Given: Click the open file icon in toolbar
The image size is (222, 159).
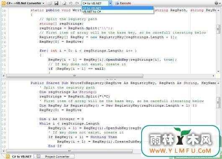Looking at the screenshot, I should [49, 3].
